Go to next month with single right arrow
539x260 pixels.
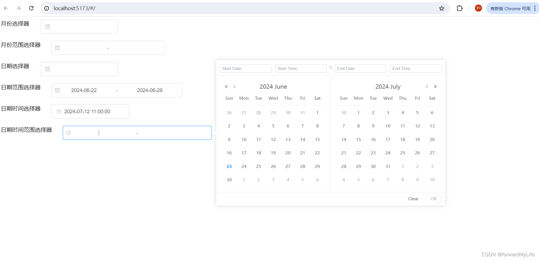click(x=427, y=87)
